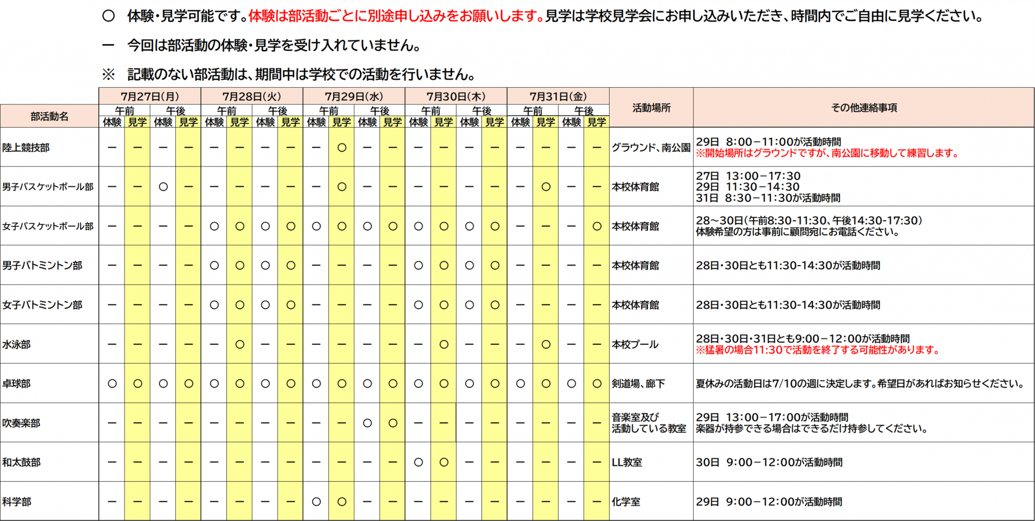The width and height of the screenshot is (1035, 521).
Task: Click 29日 13:00-17:00が活動時間 note
Action: pos(772,417)
